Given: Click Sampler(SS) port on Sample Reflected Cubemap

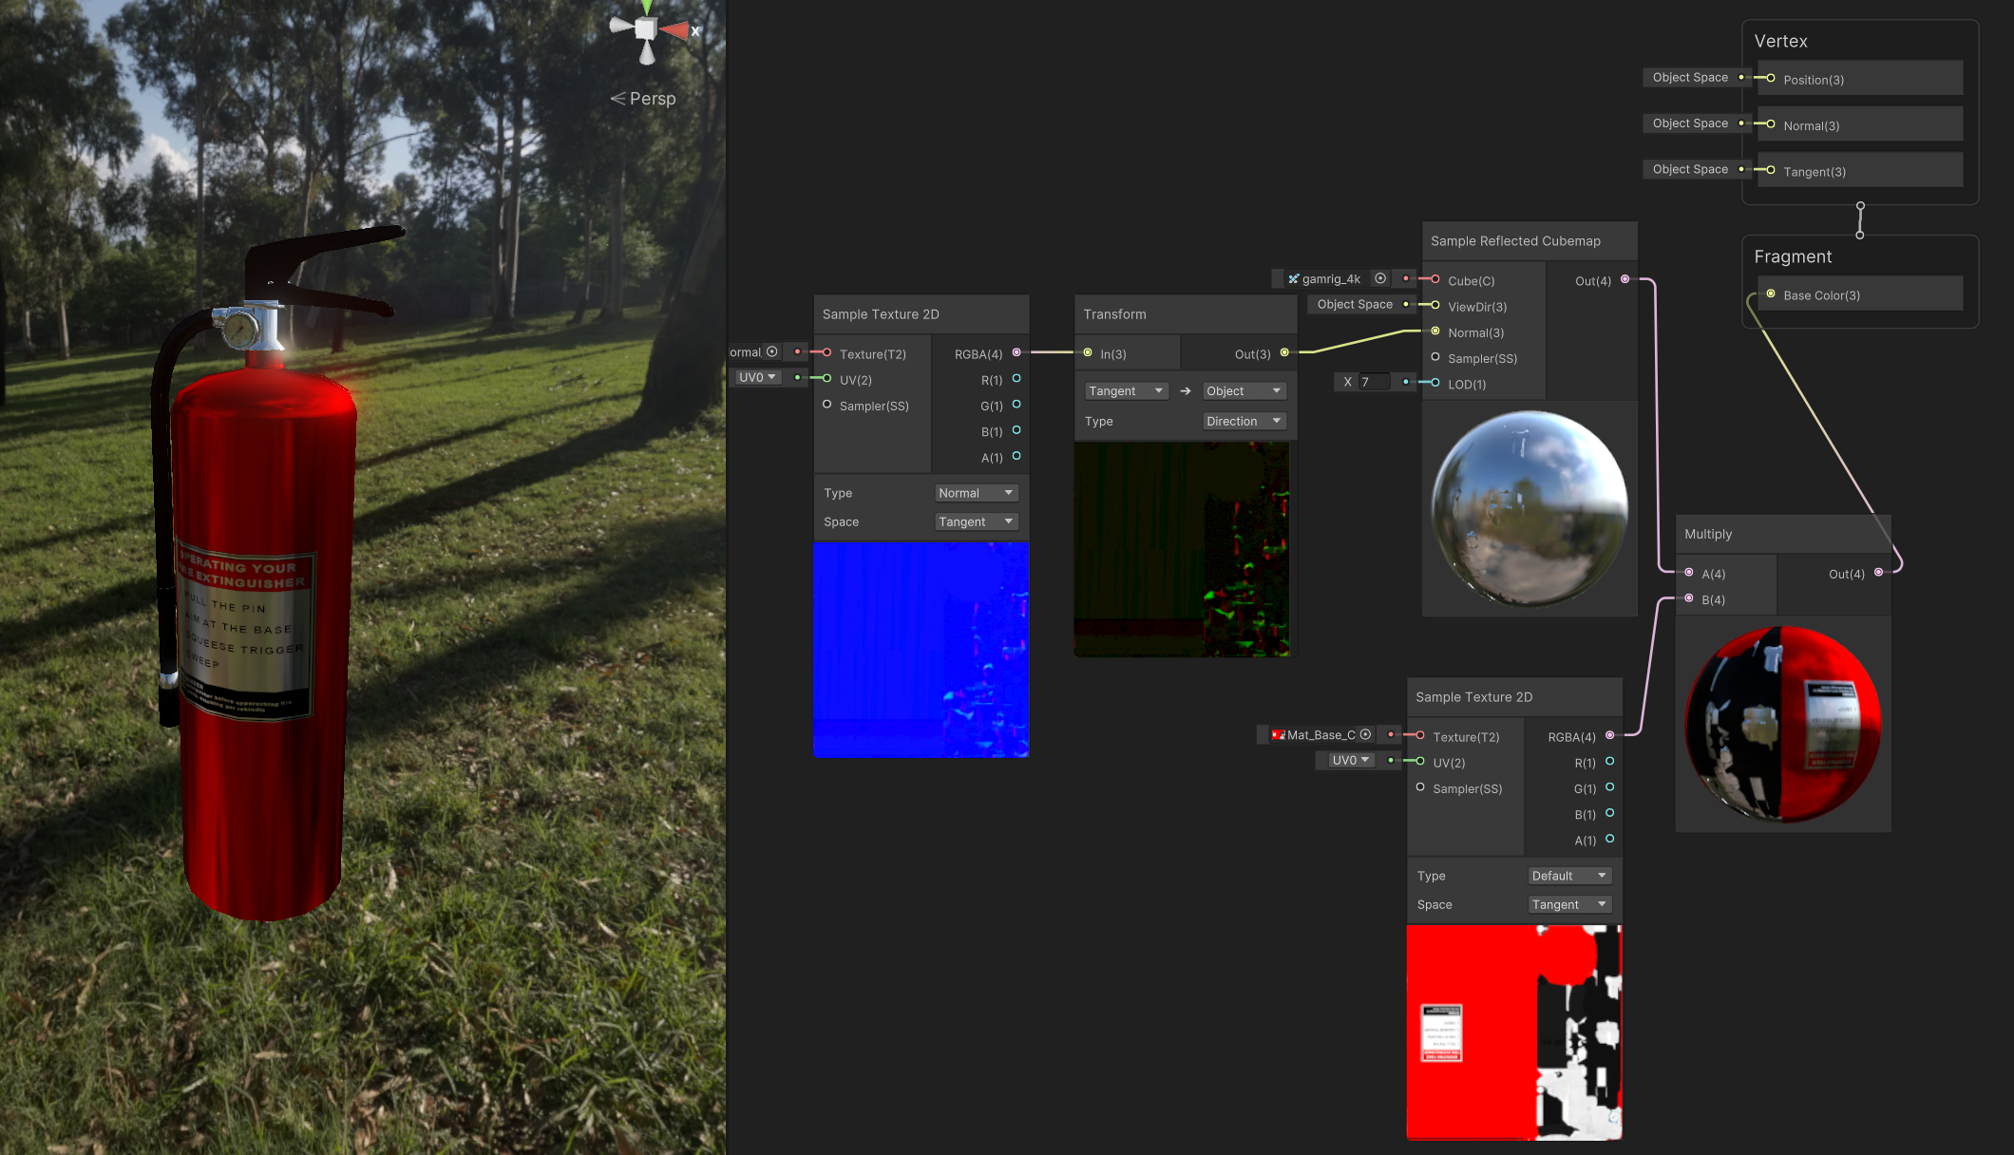Looking at the screenshot, I should pyautogui.click(x=1435, y=357).
